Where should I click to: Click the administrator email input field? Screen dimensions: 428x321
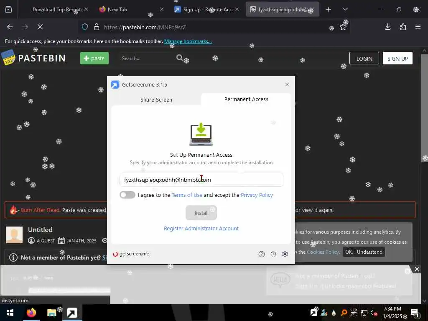(x=201, y=180)
